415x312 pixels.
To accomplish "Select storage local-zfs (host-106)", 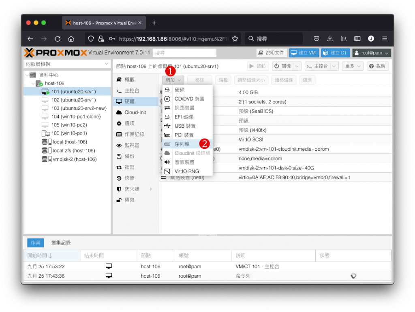I will pos(67,150).
